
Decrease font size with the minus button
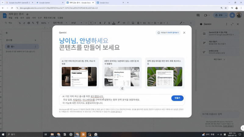[86, 23]
